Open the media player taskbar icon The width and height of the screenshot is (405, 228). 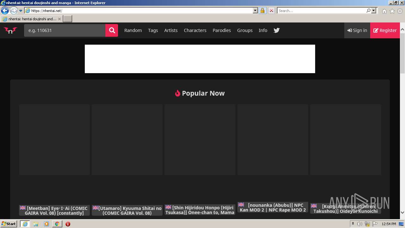click(x=47, y=224)
